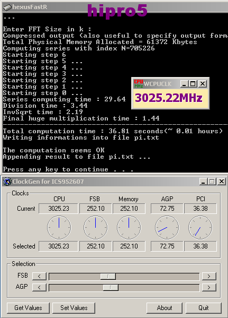
Task: Click the AGP slider thumb
Action: [x=111, y=287]
